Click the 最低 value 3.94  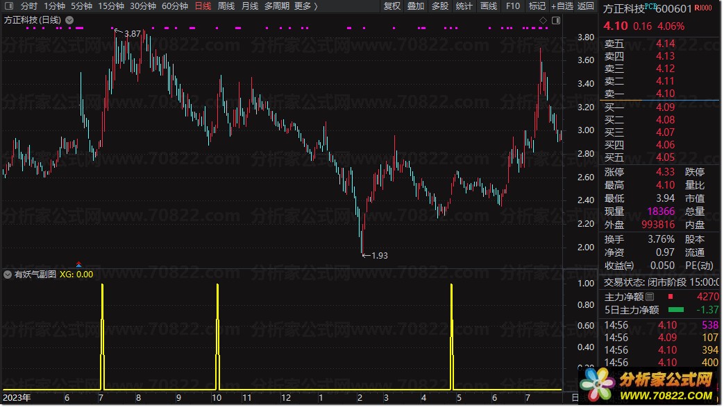666,198
